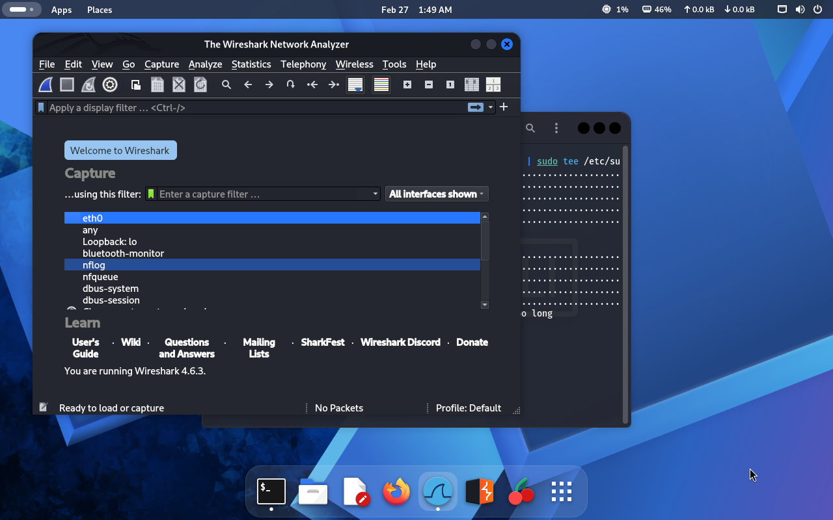Open the Statistics menu
Image resolution: width=833 pixels, height=520 pixels.
click(x=251, y=64)
